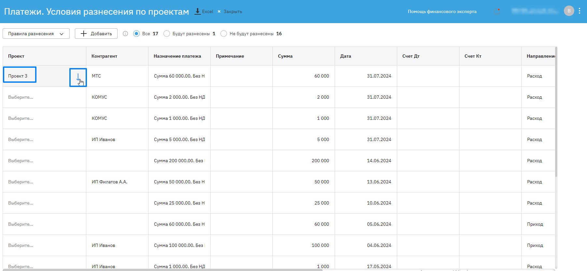
Task: Select the Все radio button
Action: 136,34
